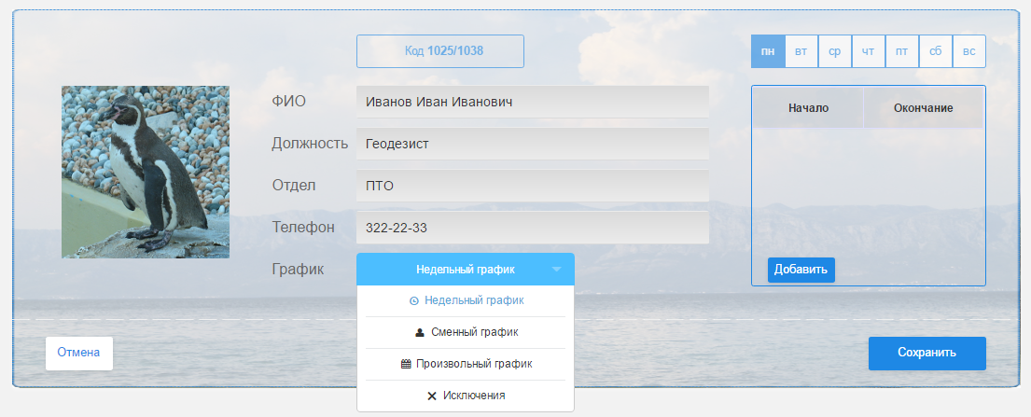1031x417 pixels.
Task: Click the penguin employee photo
Action: click(146, 172)
